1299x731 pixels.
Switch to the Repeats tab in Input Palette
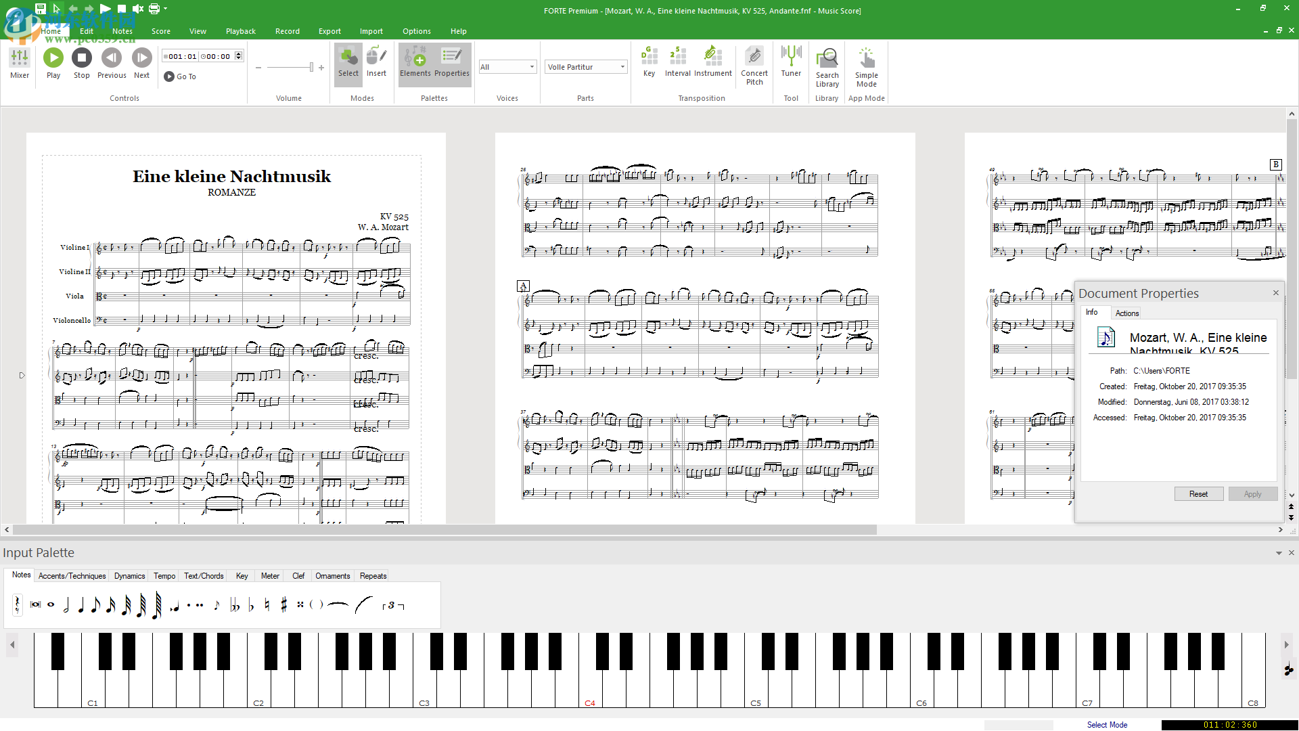click(373, 576)
